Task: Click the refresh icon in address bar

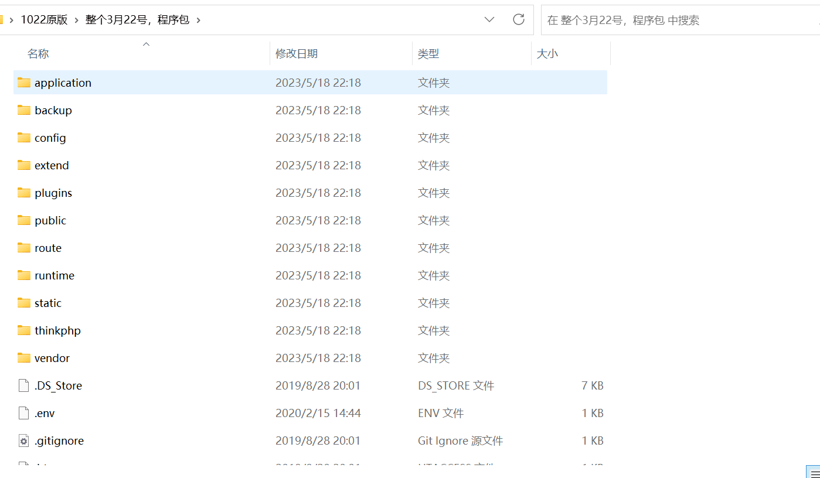Action: tap(518, 20)
